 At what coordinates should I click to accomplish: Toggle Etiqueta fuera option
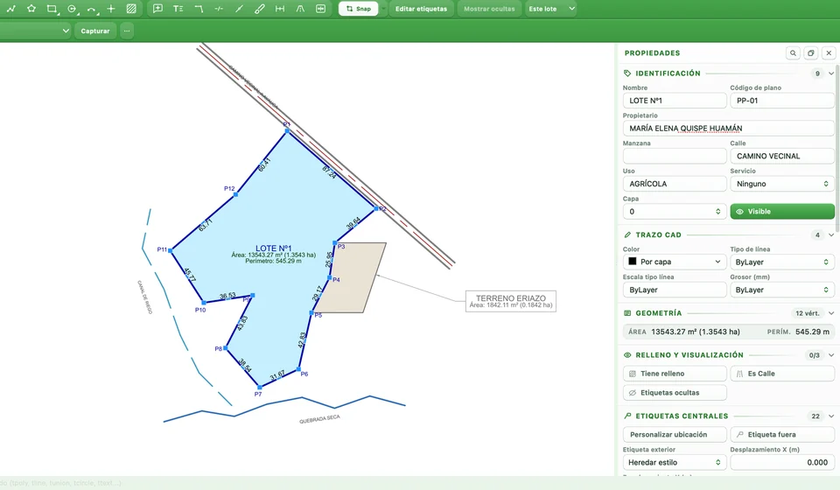(x=782, y=434)
